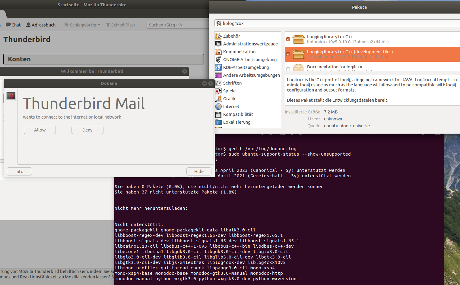
Task: Allow Thunderbird Mail to connect
Action: pos(40,130)
